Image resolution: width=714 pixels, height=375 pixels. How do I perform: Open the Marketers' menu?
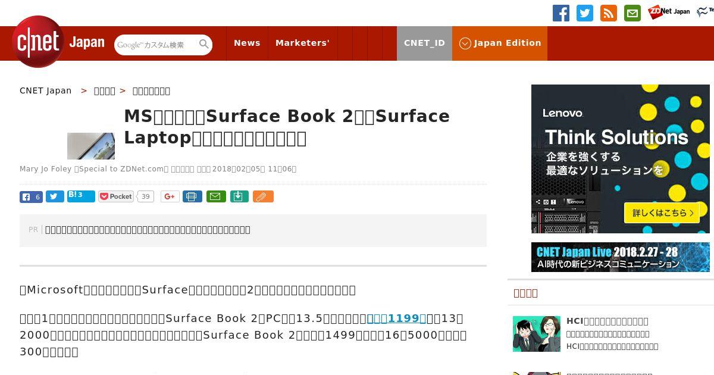(x=302, y=43)
